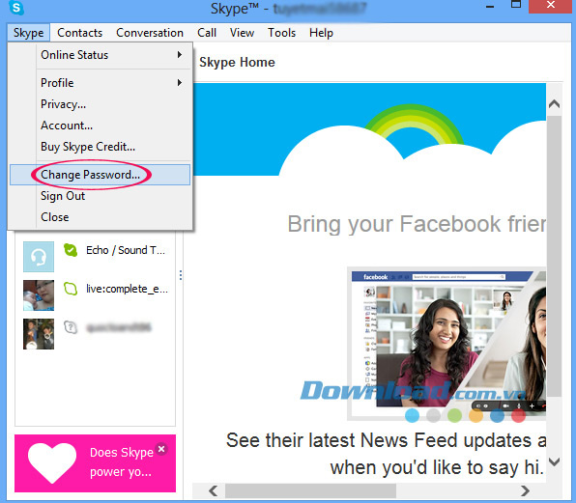Dismiss the pink Does Skype banner
The width and height of the screenshot is (576, 503).
coord(161,449)
